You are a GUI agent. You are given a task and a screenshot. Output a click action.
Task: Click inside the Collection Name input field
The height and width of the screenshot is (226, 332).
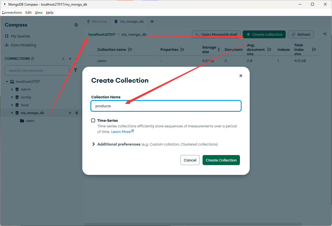coord(166,106)
